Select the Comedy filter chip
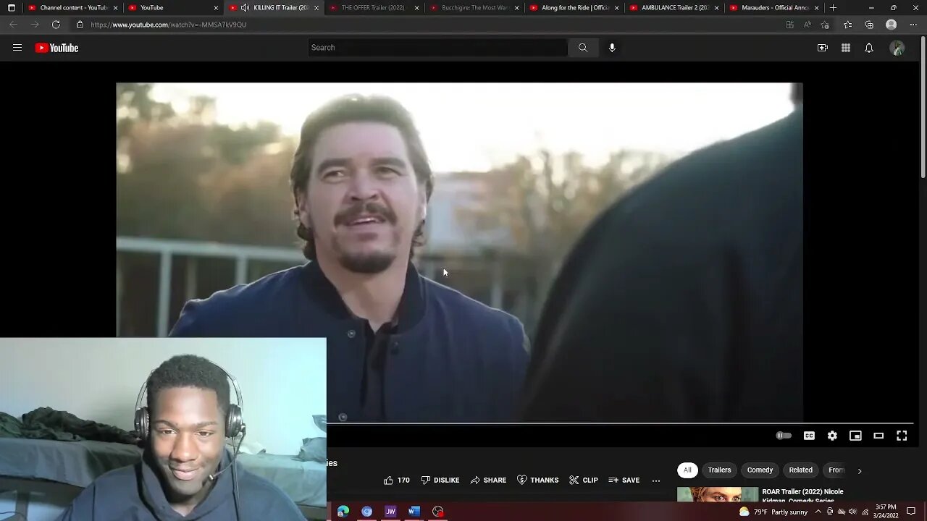Viewport: 927px width, 521px height. click(760, 470)
